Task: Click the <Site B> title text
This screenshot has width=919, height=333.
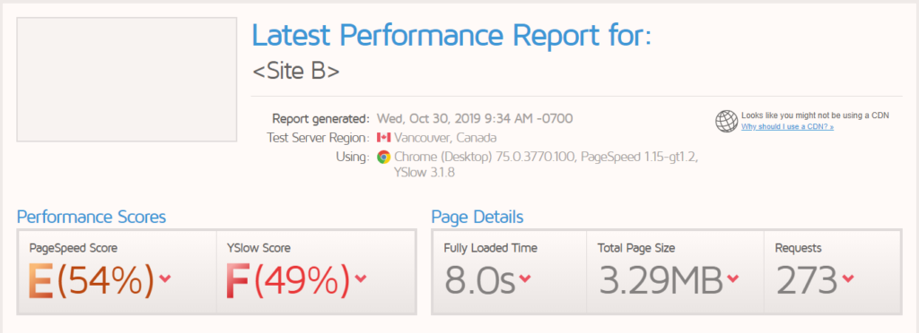Action: click(x=296, y=71)
